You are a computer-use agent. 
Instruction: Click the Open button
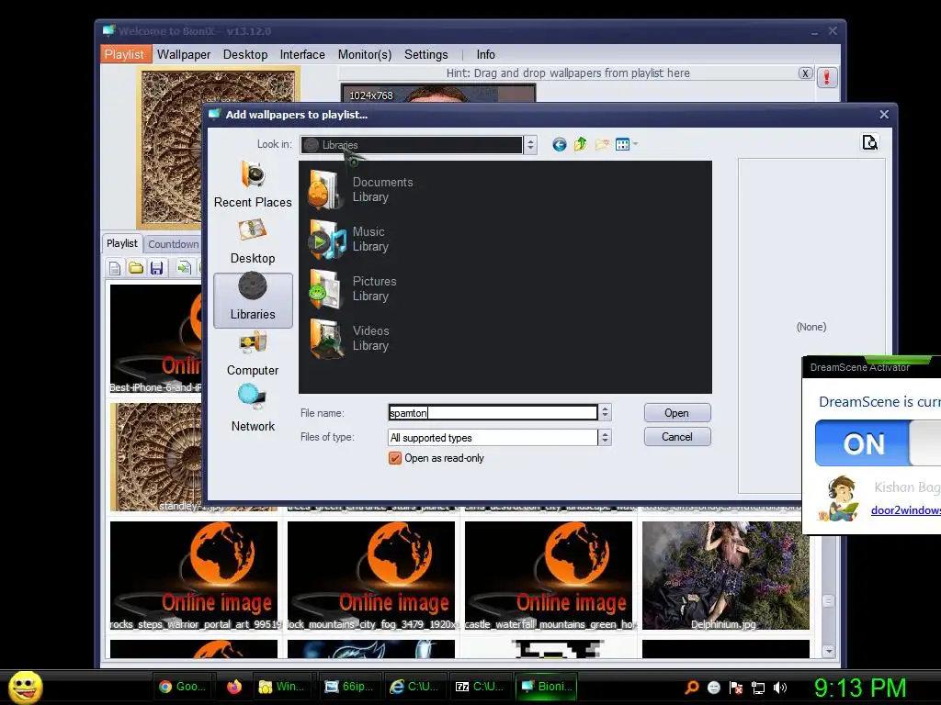pyautogui.click(x=677, y=413)
